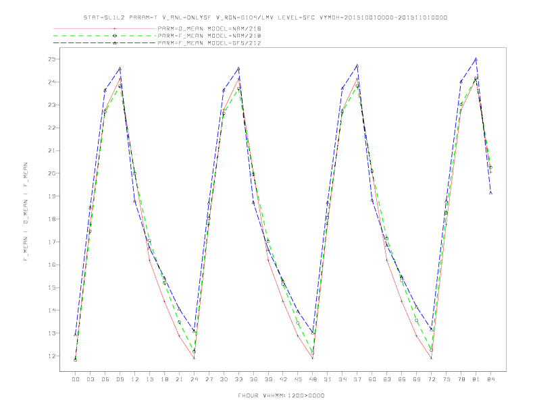Click x-axis forecast hour label 42

(x=283, y=379)
